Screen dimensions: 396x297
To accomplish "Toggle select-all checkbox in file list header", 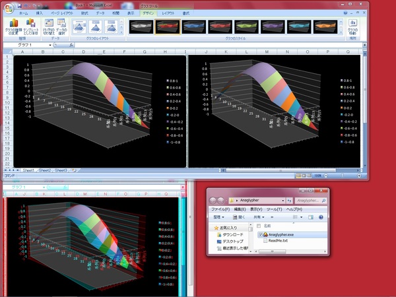I will [x=258, y=226].
